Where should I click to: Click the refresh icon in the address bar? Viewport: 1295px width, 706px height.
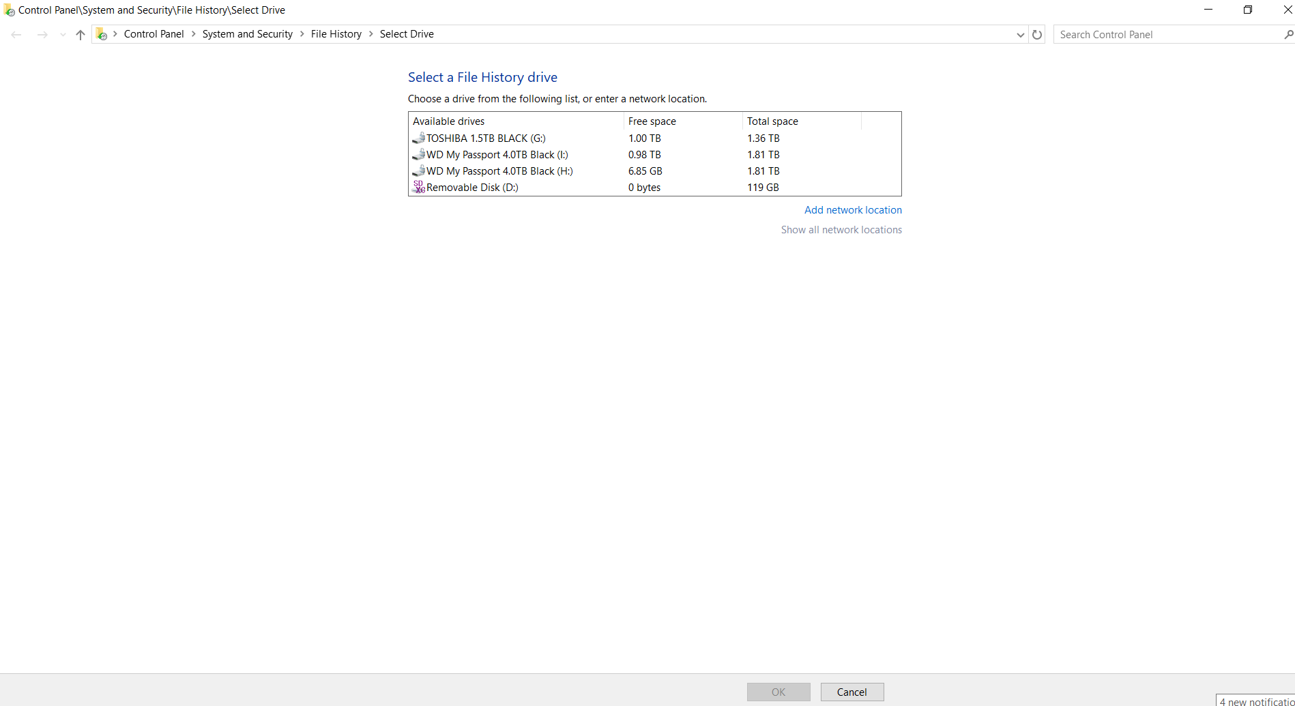tap(1037, 34)
